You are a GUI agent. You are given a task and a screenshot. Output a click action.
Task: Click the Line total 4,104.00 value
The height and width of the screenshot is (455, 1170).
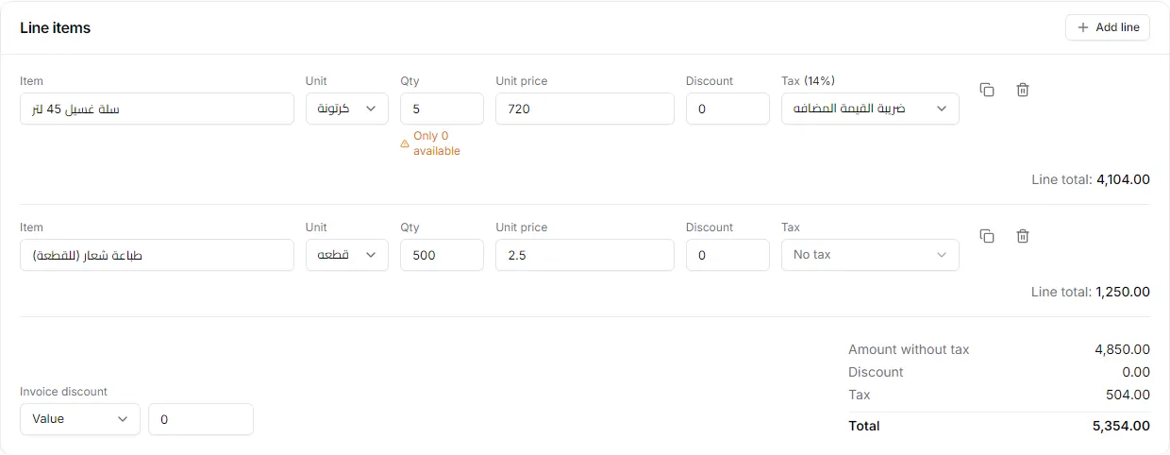coord(1123,179)
